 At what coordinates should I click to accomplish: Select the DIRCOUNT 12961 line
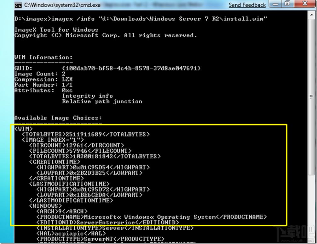pos(77,145)
